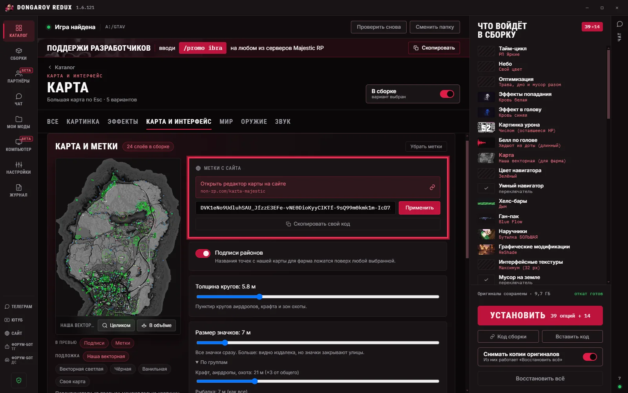The image size is (628, 393).
Task: Open the Форум-бот ТГ link
Action: pyautogui.click(x=18, y=346)
